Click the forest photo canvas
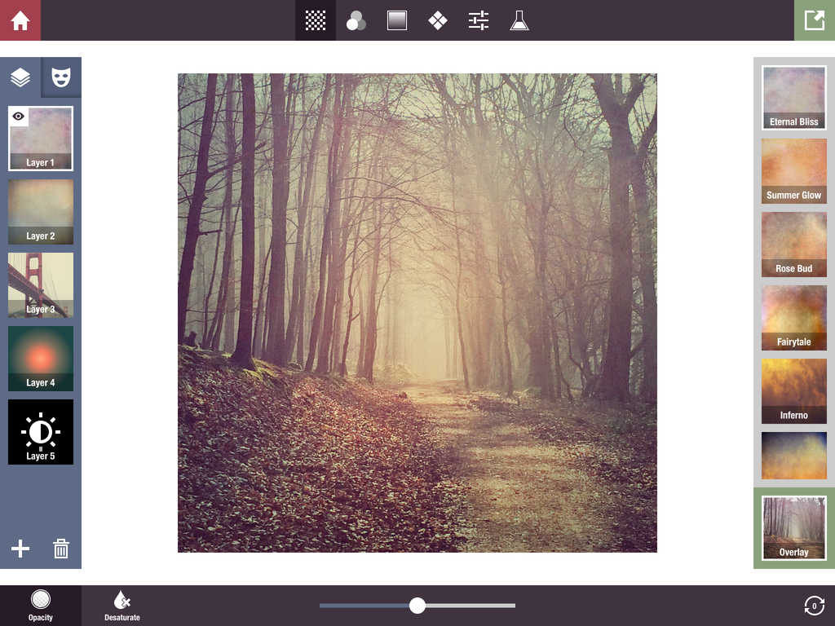The image size is (835, 626). pyautogui.click(x=417, y=313)
